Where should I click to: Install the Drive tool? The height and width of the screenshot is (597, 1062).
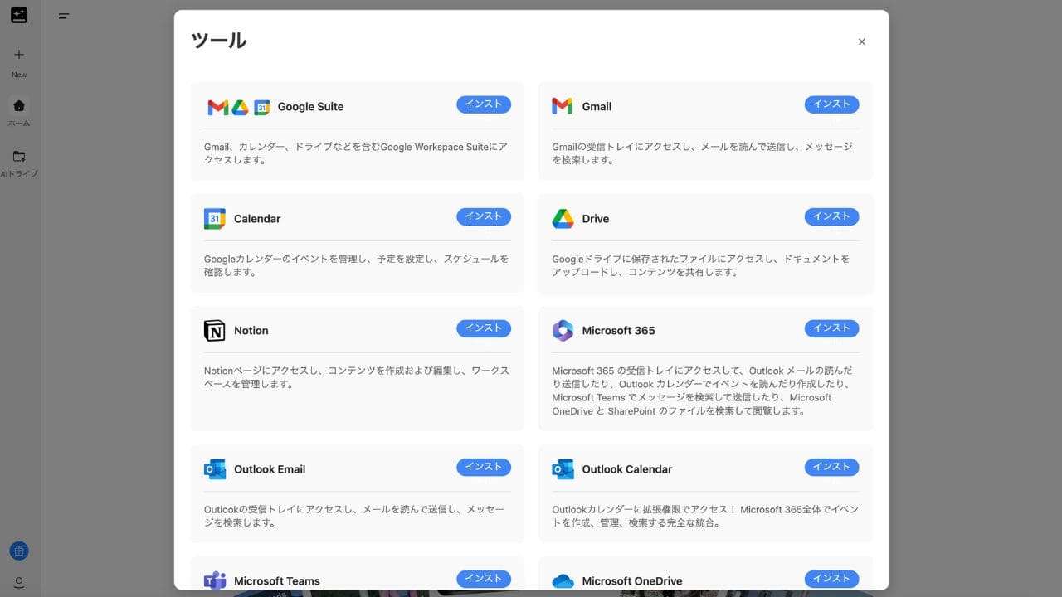click(x=831, y=216)
